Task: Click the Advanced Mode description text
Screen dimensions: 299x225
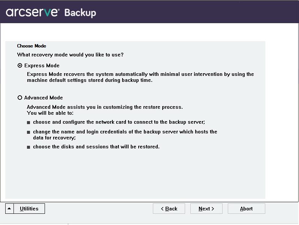Action: 105,107
